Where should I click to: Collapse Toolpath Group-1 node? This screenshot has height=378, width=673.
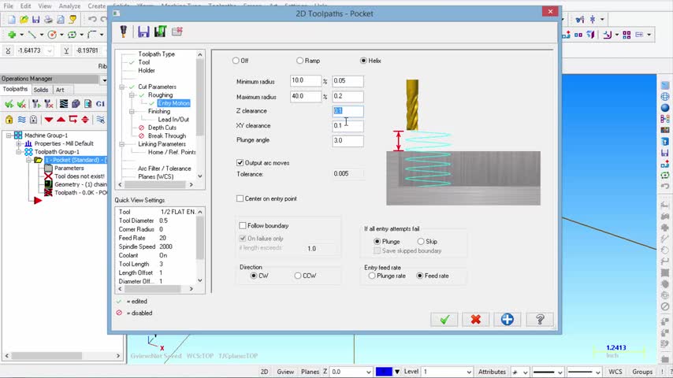pyautogui.click(x=18, y=152)
